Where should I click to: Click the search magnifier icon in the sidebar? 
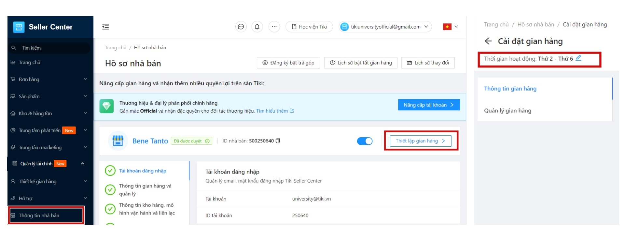[x=13, y=48]
